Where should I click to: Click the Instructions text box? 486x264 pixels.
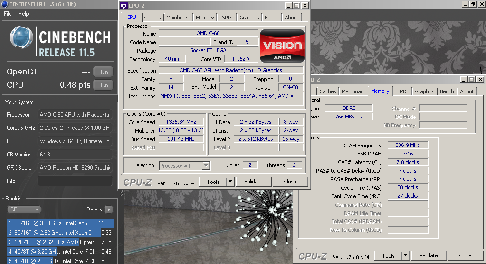(x=231, y=99)
